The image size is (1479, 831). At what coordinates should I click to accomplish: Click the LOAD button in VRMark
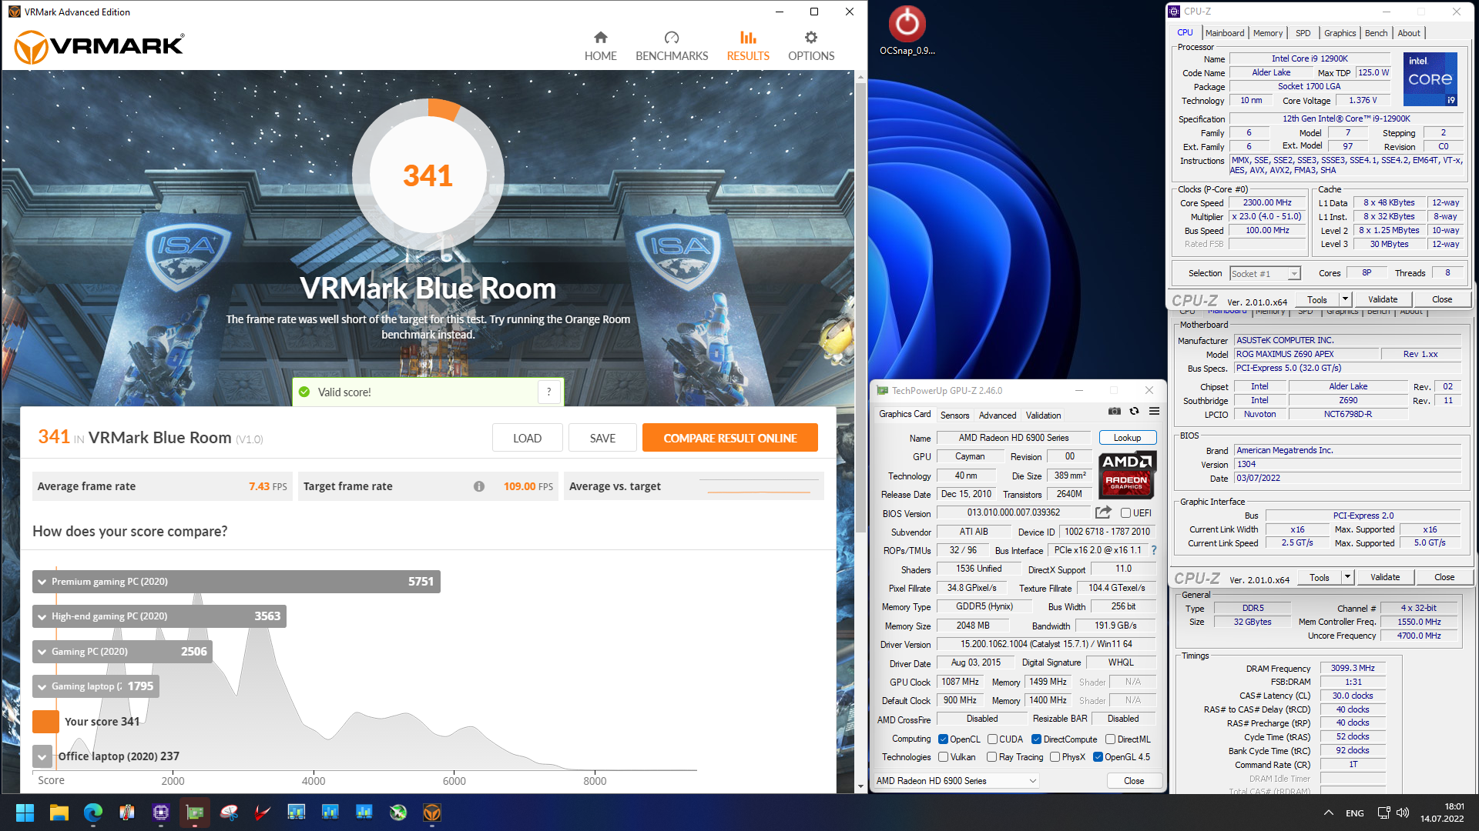click(x=527, y=438)
